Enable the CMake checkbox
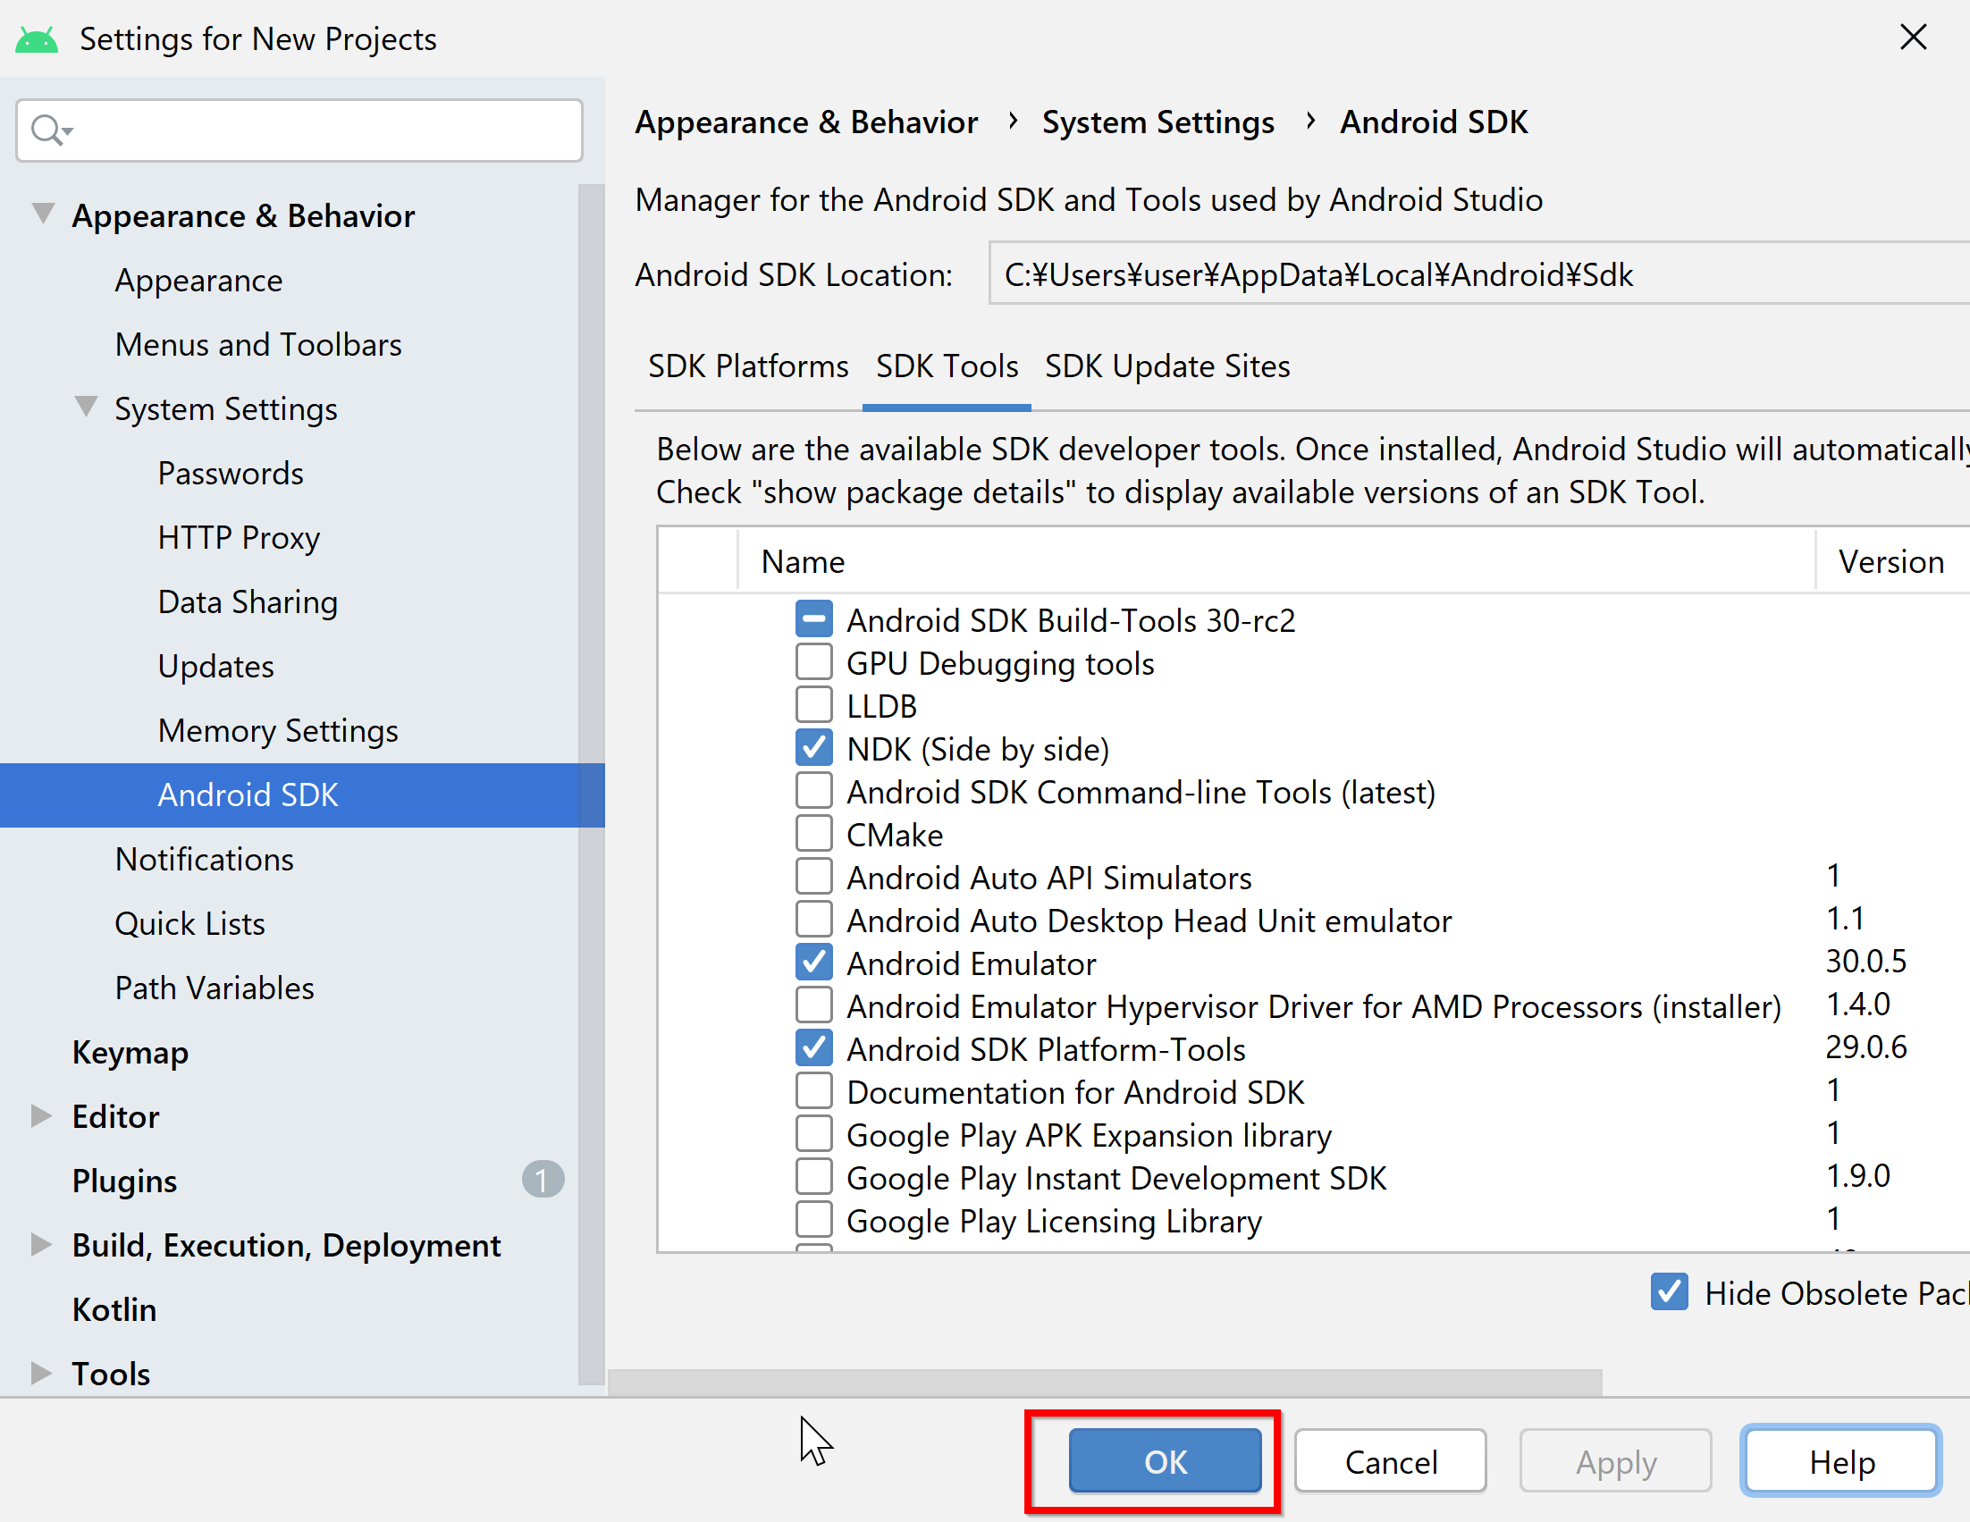1970x1522 pixels. pos(813,834)
